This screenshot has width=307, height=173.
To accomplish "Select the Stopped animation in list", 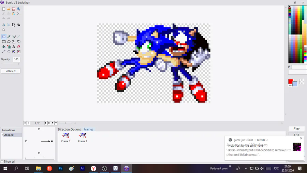I will (x=12, y=135).
